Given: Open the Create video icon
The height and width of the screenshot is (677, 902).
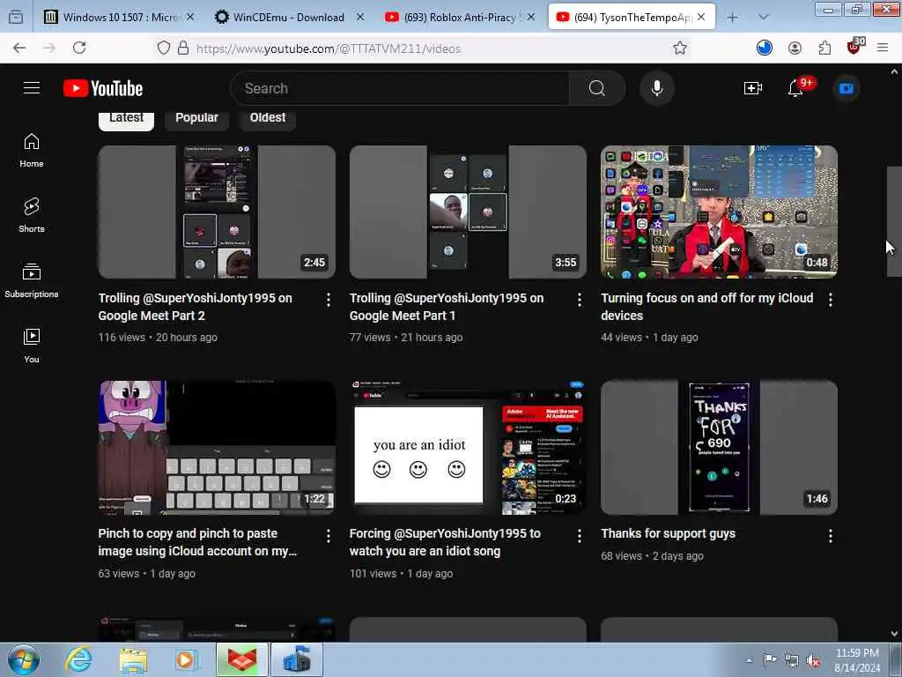Looking at the screenshot, I should (x=752, y=88).
